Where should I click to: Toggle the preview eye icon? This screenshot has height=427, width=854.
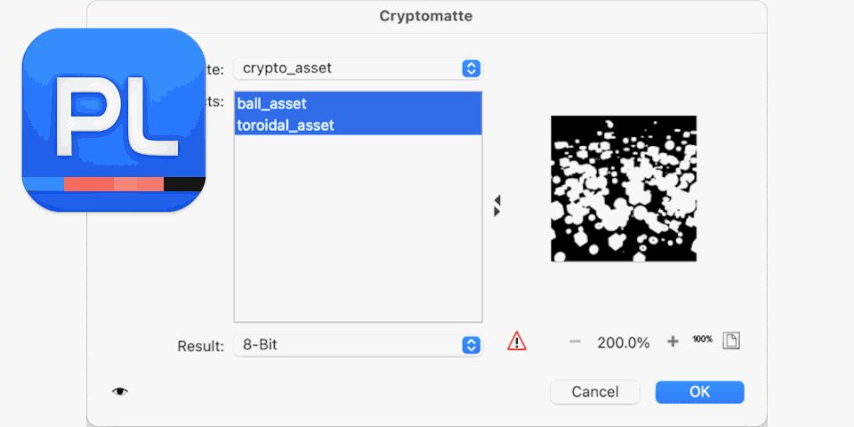[x=120, y=391]
